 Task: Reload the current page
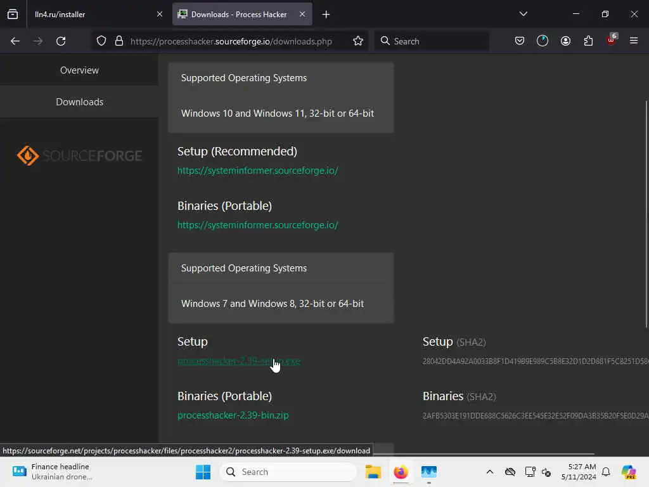pyautogui.click(x=61, y=41)
